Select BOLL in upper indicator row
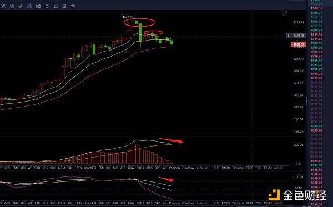 coord(70,168)
